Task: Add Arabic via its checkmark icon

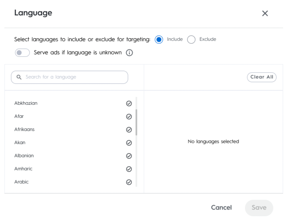Action: click(x=129, y=182)
